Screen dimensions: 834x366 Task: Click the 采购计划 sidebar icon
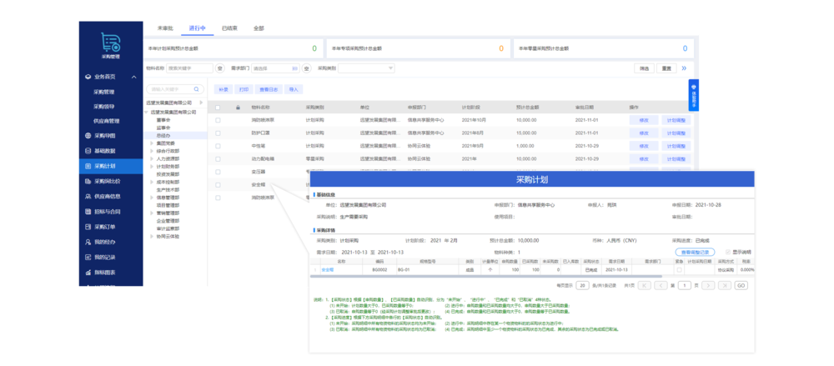(87, 166)
